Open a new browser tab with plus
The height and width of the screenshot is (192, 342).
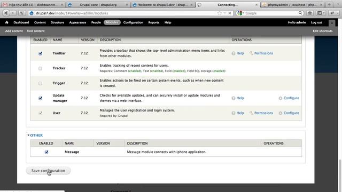coord(329,5)
